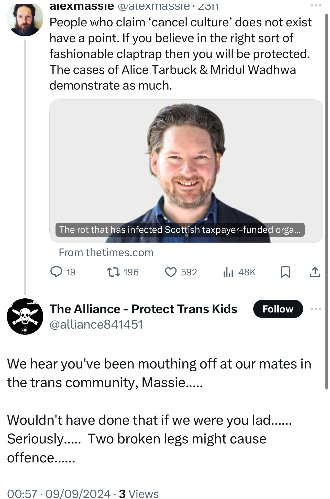Tap the share upload icon
This screenshot has height=499, width=330.
point(315,272)
